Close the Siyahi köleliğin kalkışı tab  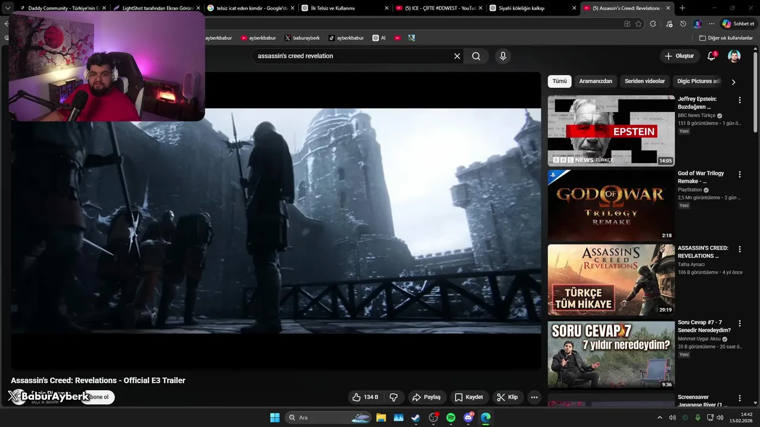point(574,8)
